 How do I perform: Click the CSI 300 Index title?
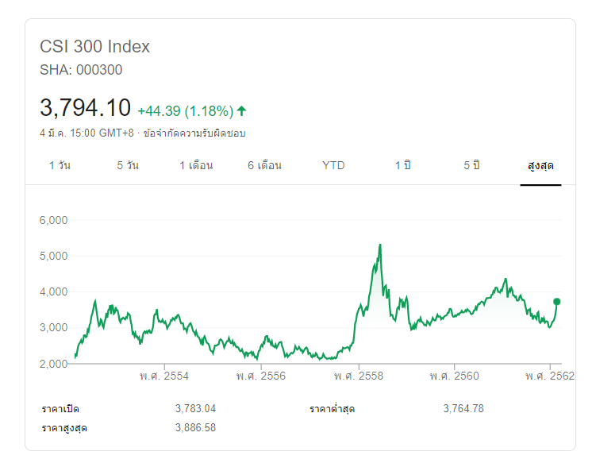pyautogui.click(x=95, y=46)
